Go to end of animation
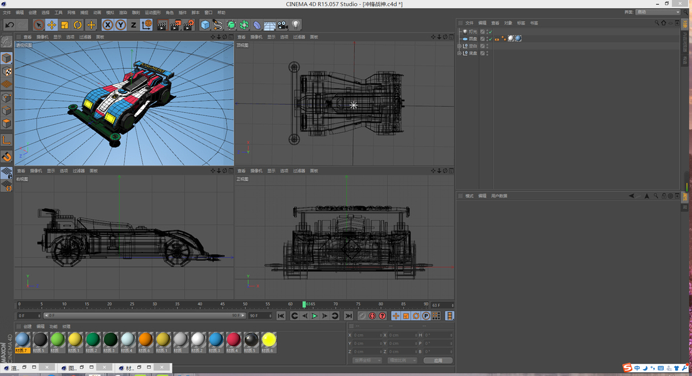This screenshot has width=692, height=376. click(x=349, y=316)
